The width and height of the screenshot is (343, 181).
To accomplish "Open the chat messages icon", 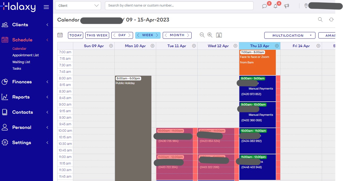I will pos(265,6).
